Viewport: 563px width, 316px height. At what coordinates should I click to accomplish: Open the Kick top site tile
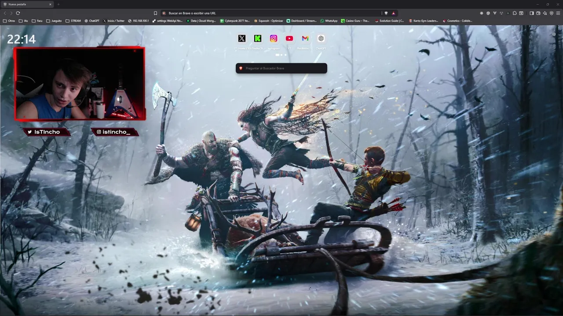click(258, 39)
